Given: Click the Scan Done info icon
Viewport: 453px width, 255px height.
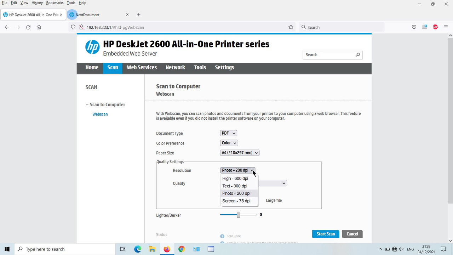Looking at the screenshot, I should pyautogui.click(x=222, y=236).
